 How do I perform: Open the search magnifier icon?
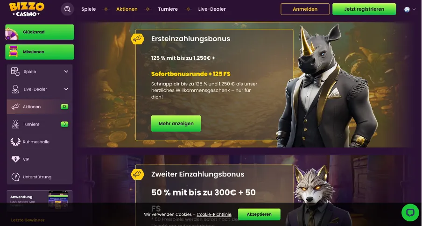click(67, 9)
